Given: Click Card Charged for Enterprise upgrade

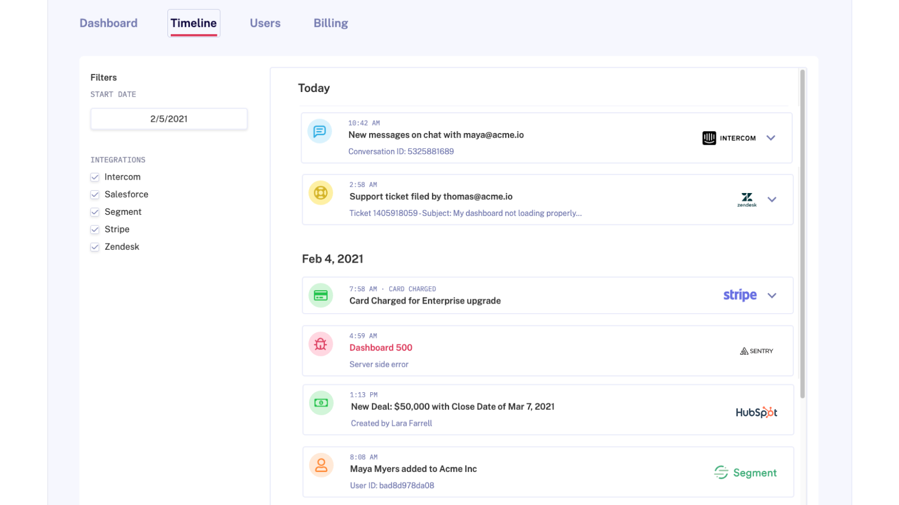Looking at the screenshot, I should click(x=425, y=301).
